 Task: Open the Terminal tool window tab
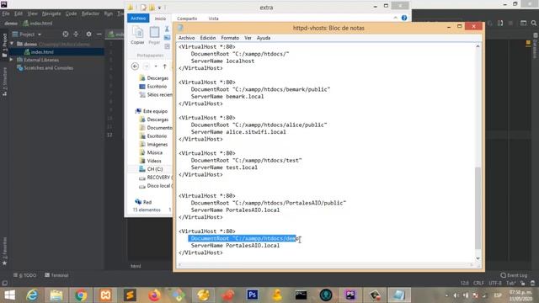[x=56, y=275]
